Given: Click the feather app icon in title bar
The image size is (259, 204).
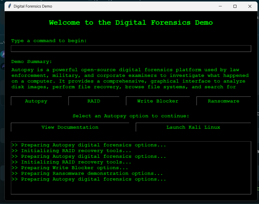Looking at the screenshot, I should (10, 6).
